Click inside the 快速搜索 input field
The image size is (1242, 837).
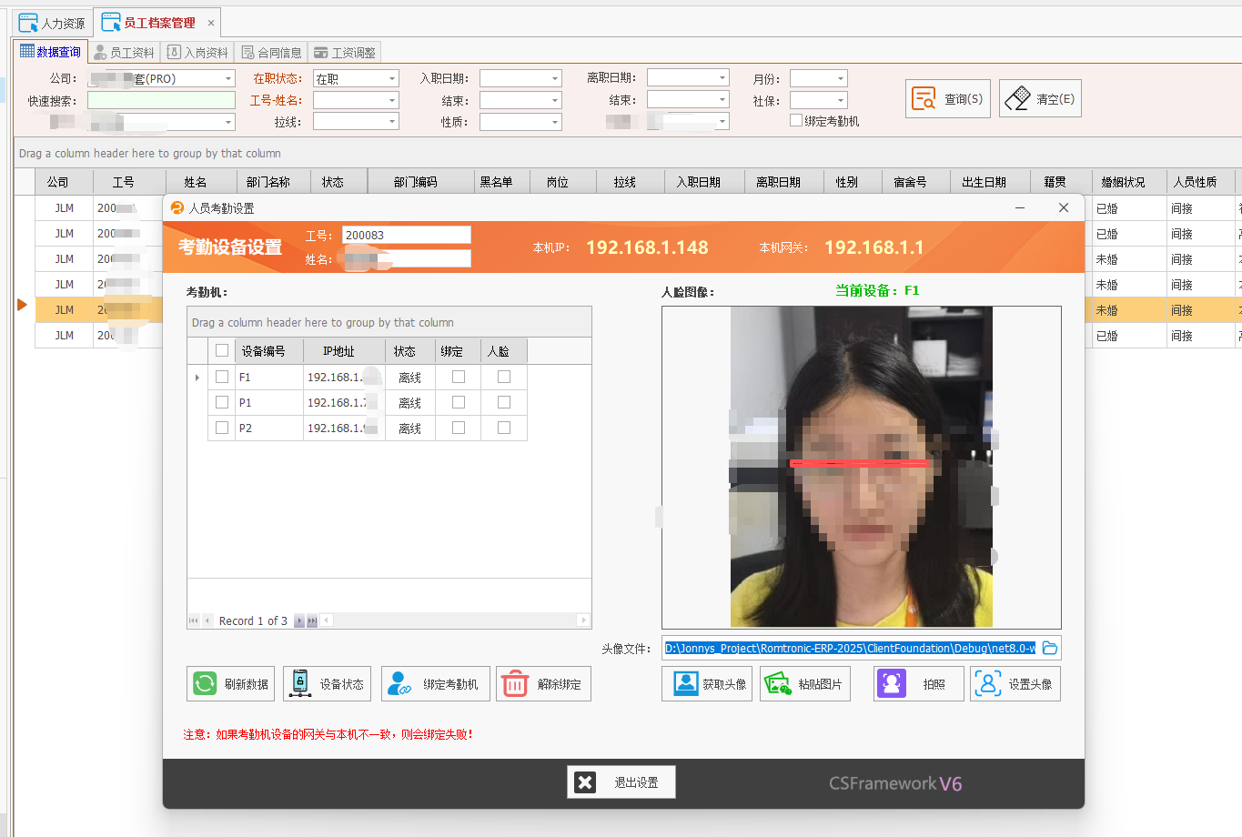[x=160, y=100]
